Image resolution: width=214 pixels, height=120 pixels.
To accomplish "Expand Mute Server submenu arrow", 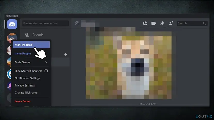I will coord(46,62).
